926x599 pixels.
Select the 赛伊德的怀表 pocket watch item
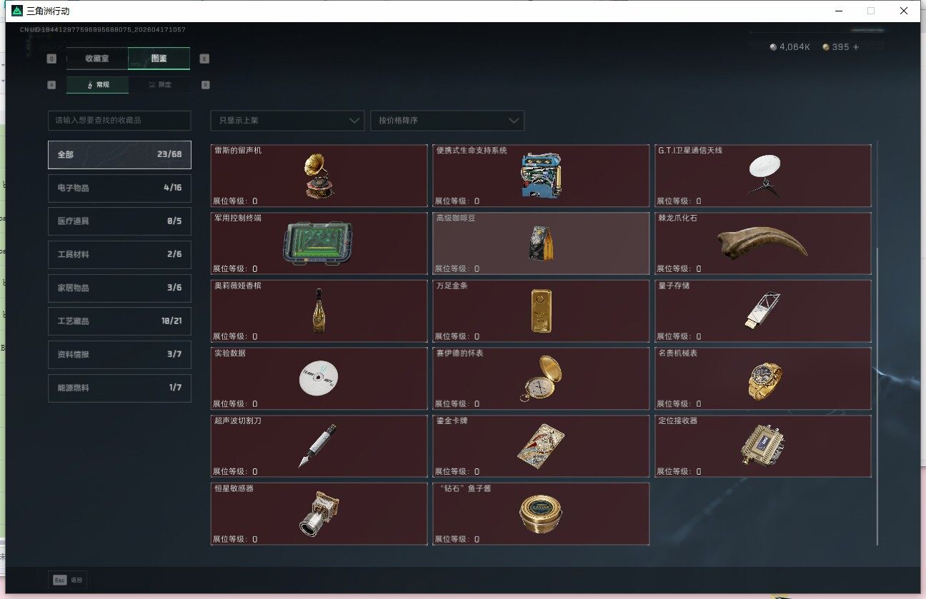[x=541, y=378]
